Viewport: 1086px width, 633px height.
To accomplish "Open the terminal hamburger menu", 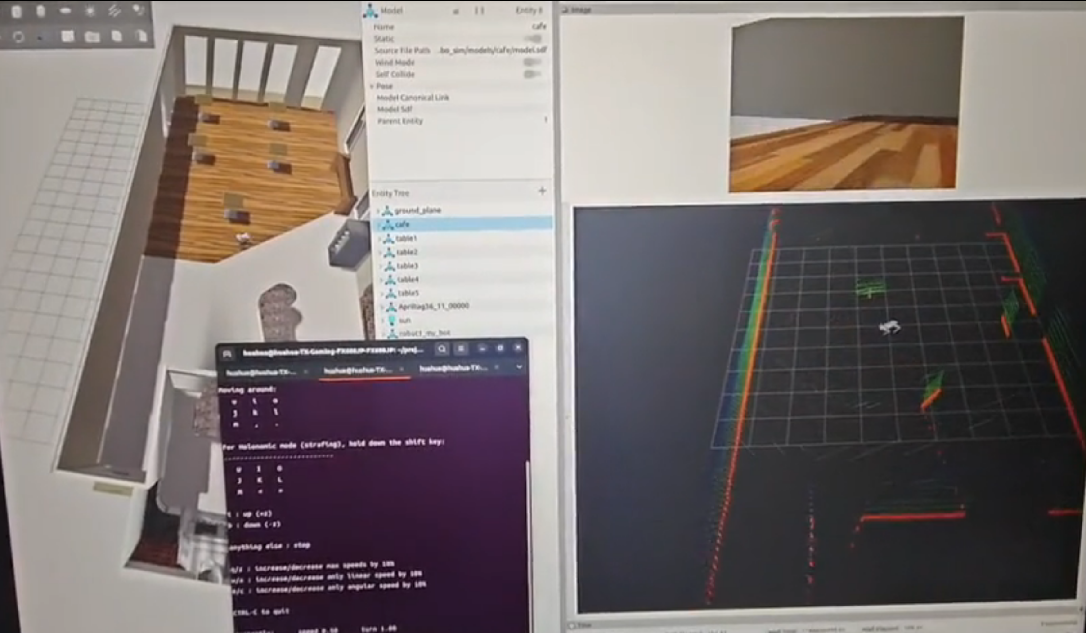I will pyautogui.click(x=461, y=349).
